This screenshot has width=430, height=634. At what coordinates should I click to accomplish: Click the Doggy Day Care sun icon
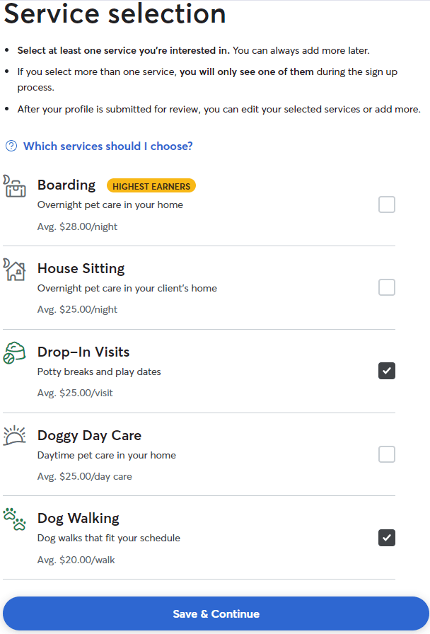tap(15, 435)
